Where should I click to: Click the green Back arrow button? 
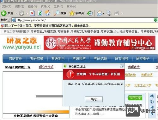[x=4, y=13]
